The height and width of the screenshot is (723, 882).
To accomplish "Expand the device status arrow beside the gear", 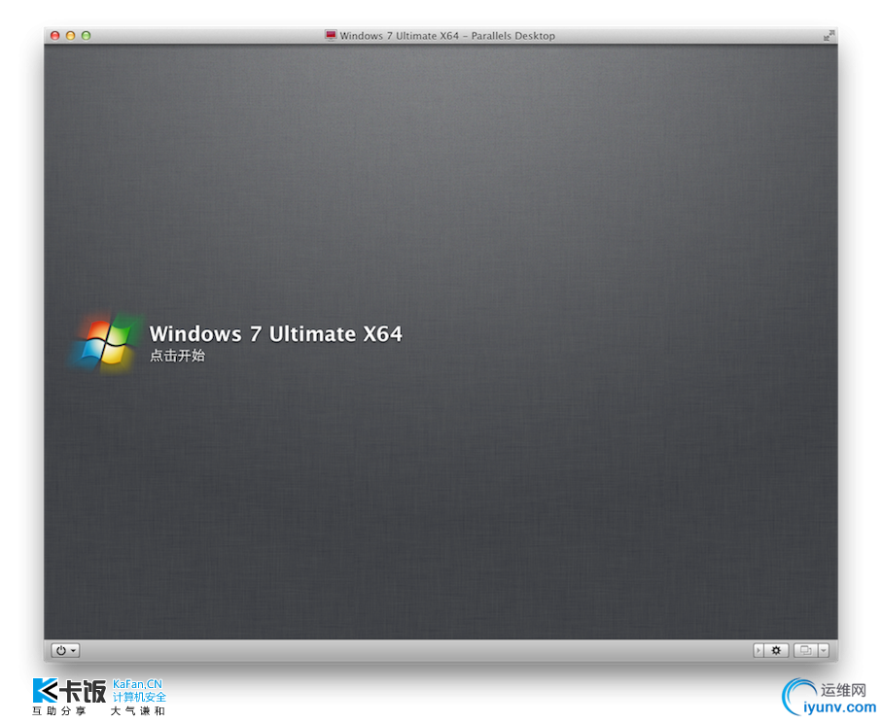I will [759, 650].
